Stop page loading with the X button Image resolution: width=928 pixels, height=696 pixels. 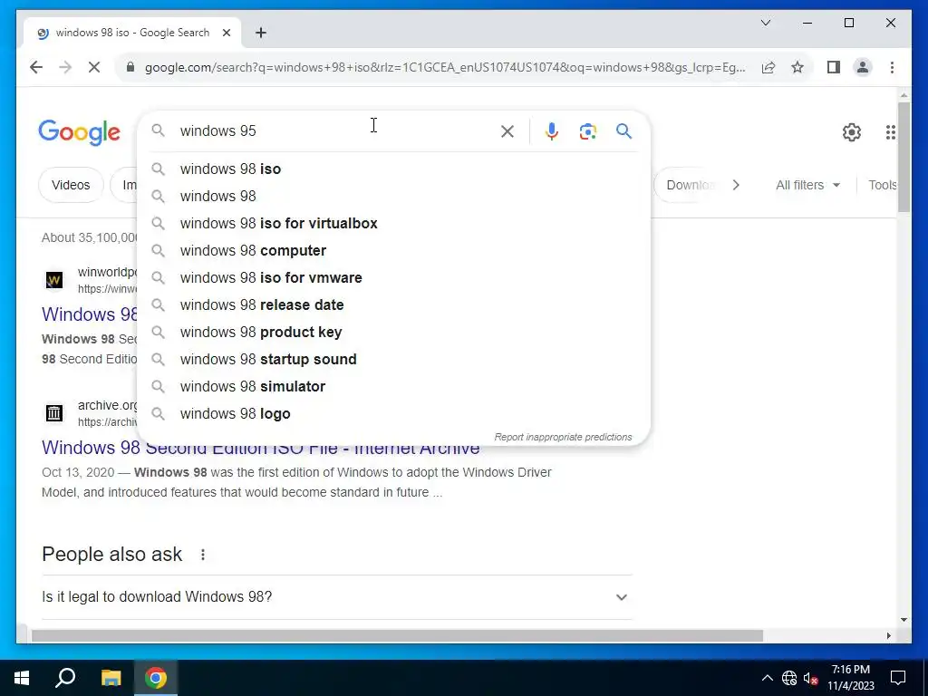(x=94, y=67)
